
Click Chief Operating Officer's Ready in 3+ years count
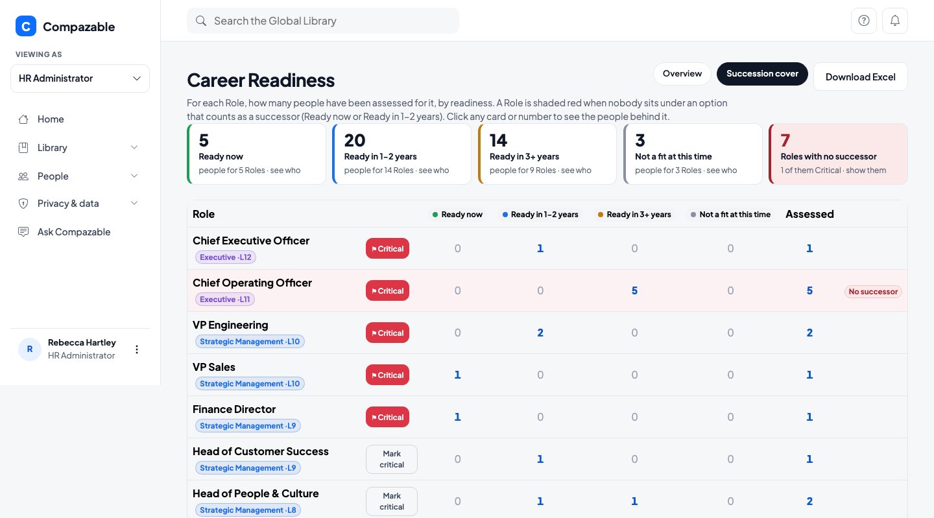point(634,290)
